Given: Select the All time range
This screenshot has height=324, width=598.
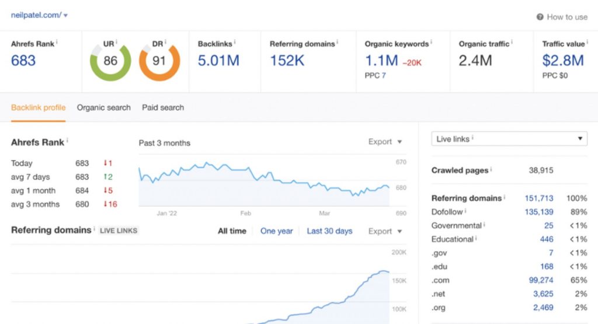Looking at the screenshot, I should pos(232,231).
